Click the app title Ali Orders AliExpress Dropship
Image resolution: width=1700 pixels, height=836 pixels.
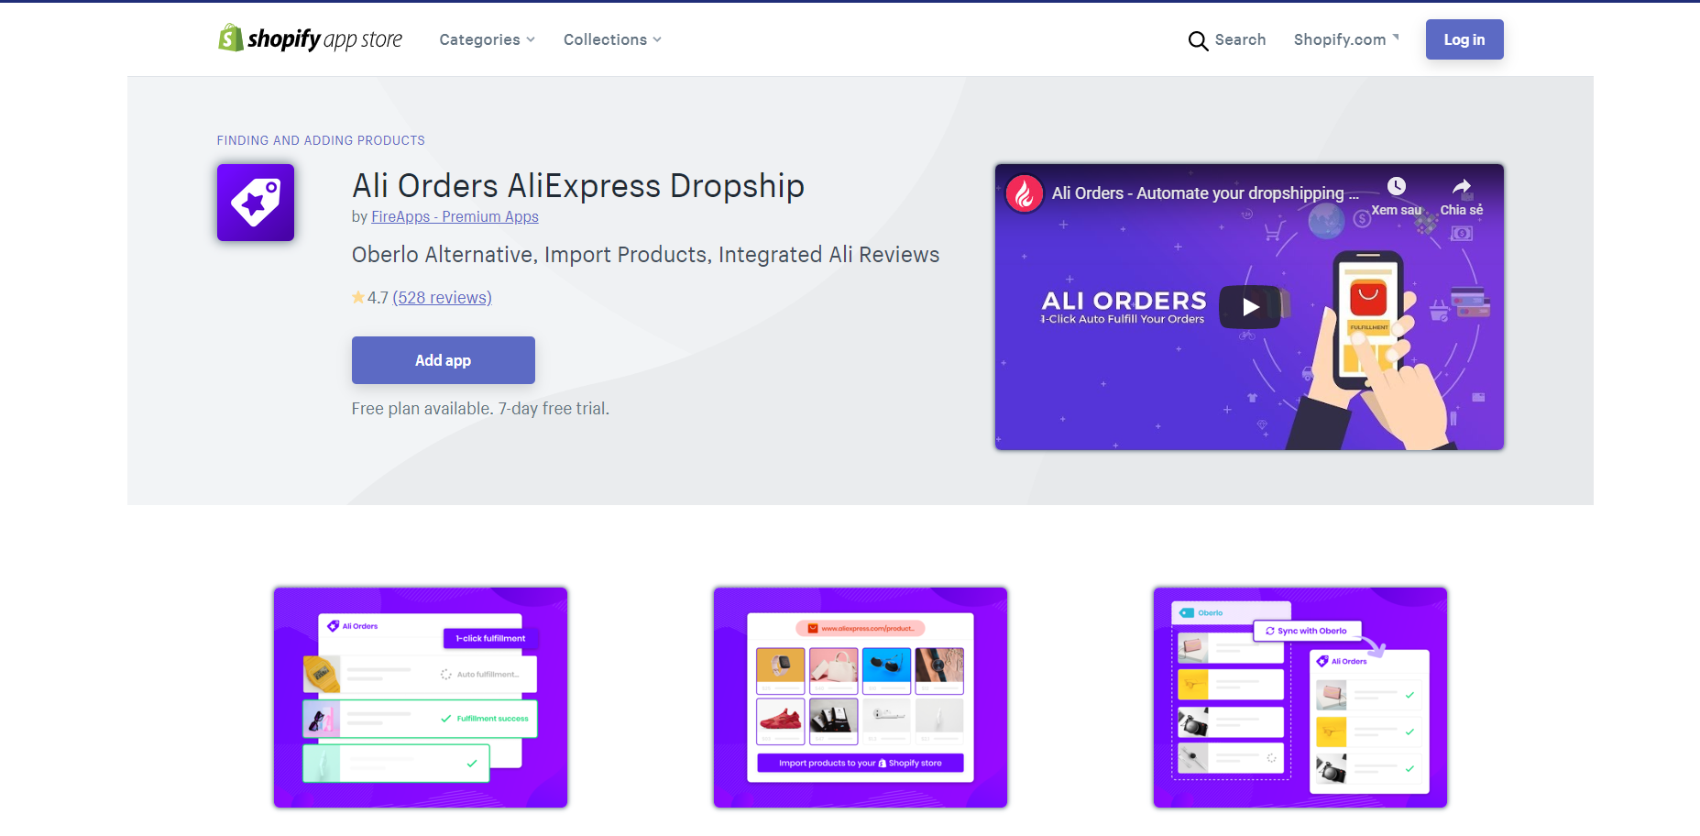click(578, 186)
